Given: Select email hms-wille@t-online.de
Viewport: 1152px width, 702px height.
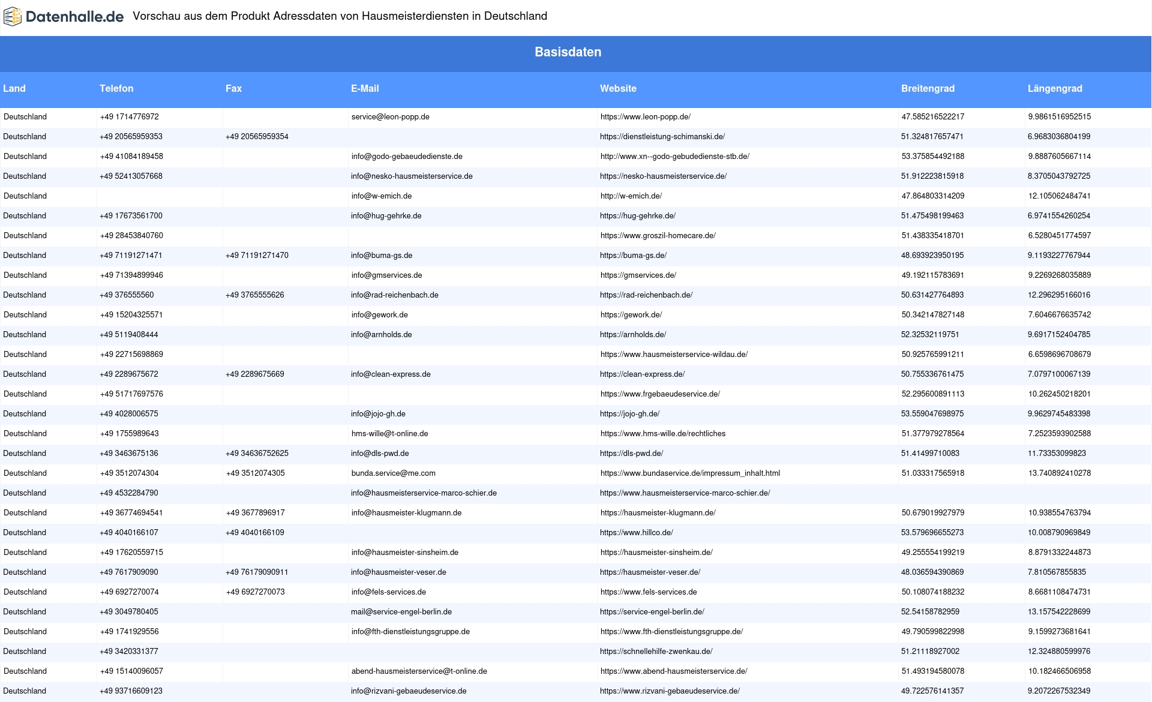Looking at the screenshot, I should pyautogui.click(x=390, y=434).
